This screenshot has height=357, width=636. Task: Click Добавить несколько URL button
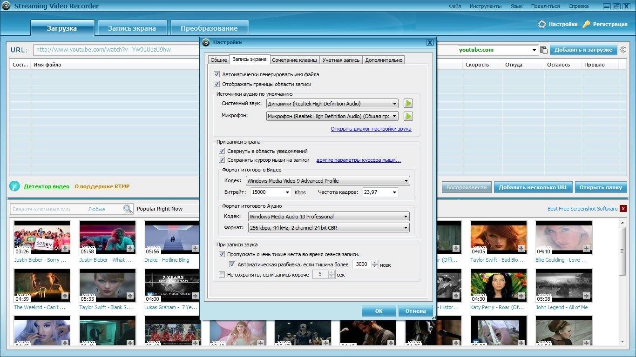point(533,187)
